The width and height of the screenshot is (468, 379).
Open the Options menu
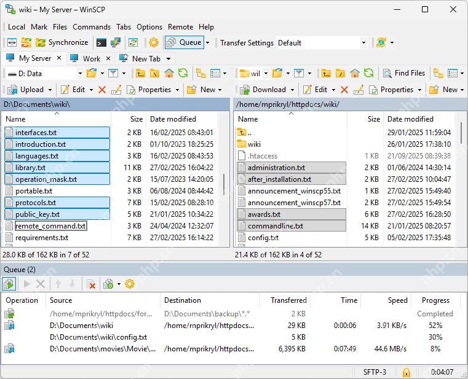[149, 27]
